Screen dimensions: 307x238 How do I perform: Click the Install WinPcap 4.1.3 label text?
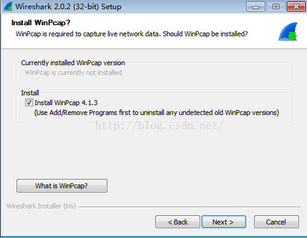[x=66, y=103]
